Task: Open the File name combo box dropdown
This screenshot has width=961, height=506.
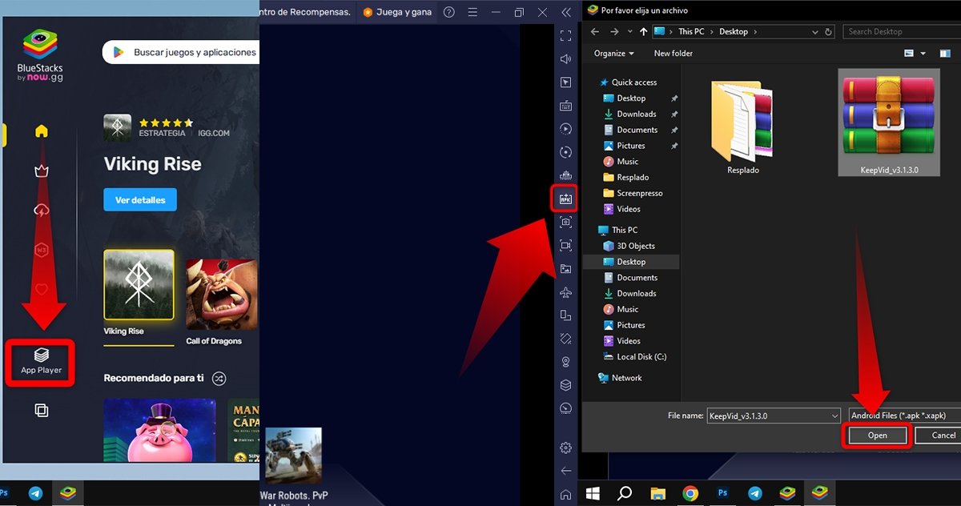Action: pyautogui.click(x=834, y=416)
